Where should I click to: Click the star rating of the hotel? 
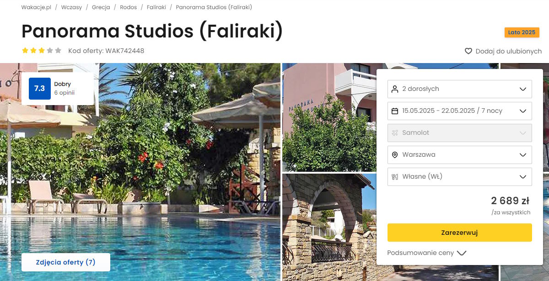[x=42, y=51]
